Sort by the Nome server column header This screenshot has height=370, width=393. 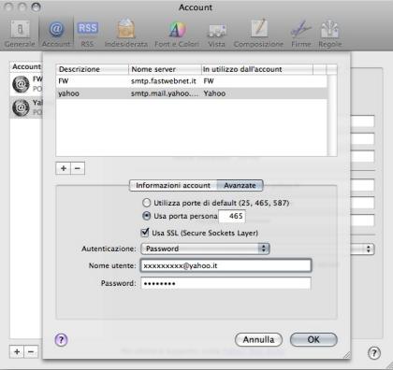click(x=165, y=69)
